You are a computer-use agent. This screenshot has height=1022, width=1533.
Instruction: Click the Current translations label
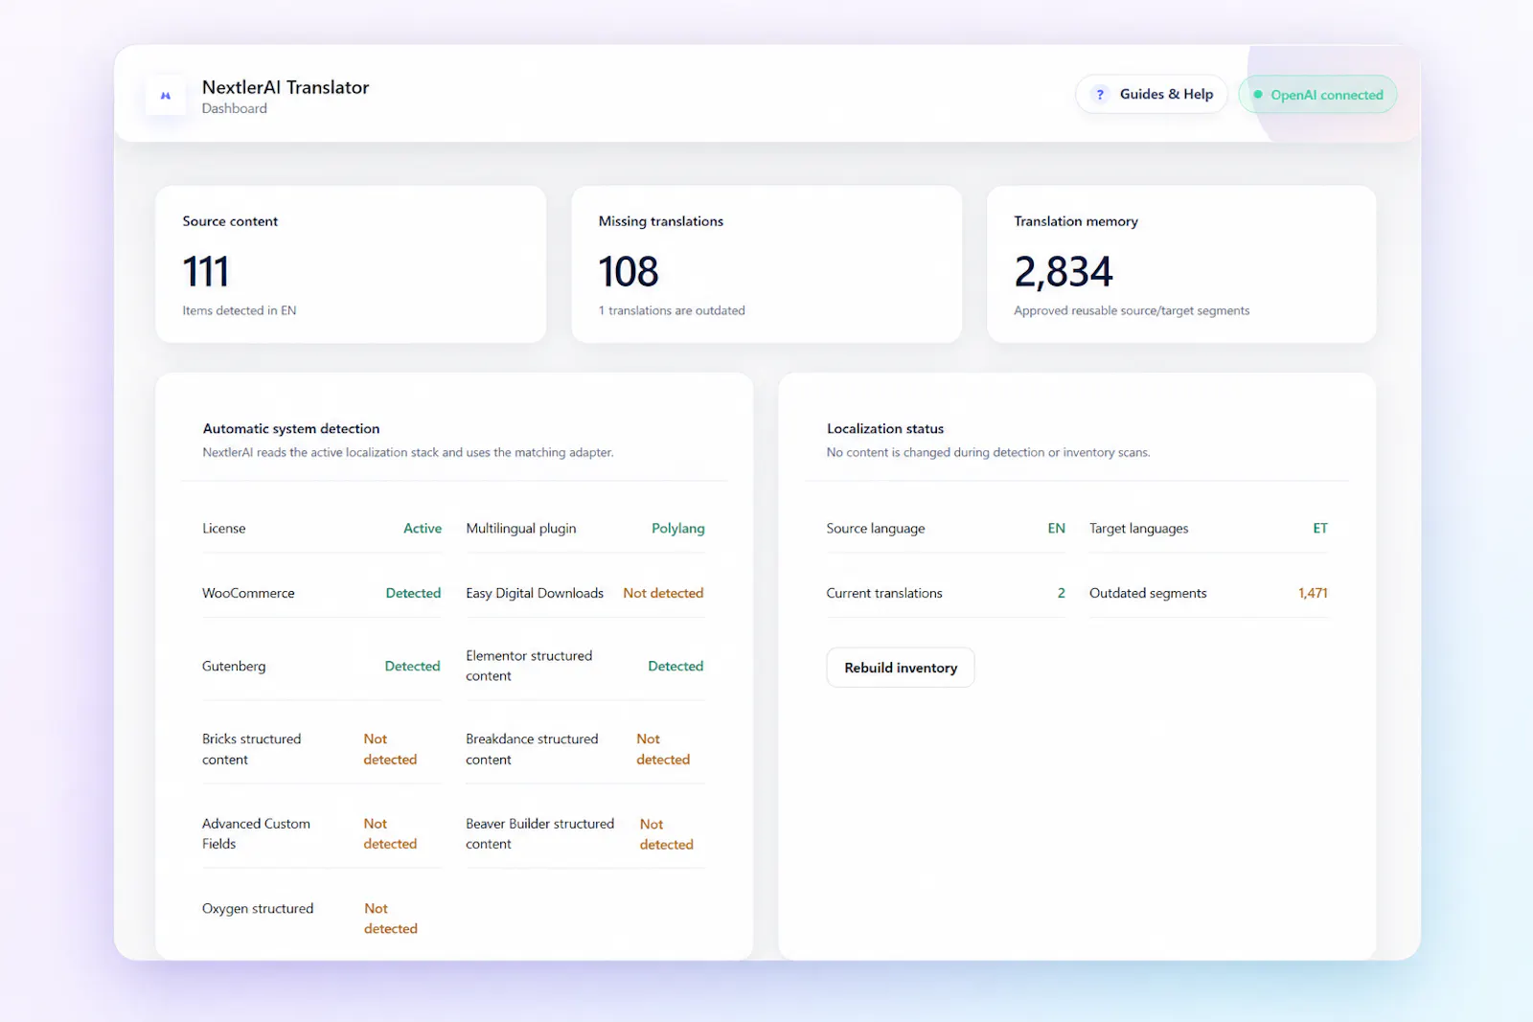(x=884, y=593)
